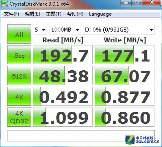Select the 4K QD32 read result 1.099
This screenshot has width=162, height=147.
pyautogui.click(x=63, y=117)
